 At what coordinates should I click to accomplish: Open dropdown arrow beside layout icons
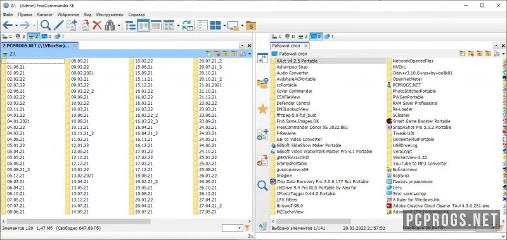coord(178,25)
